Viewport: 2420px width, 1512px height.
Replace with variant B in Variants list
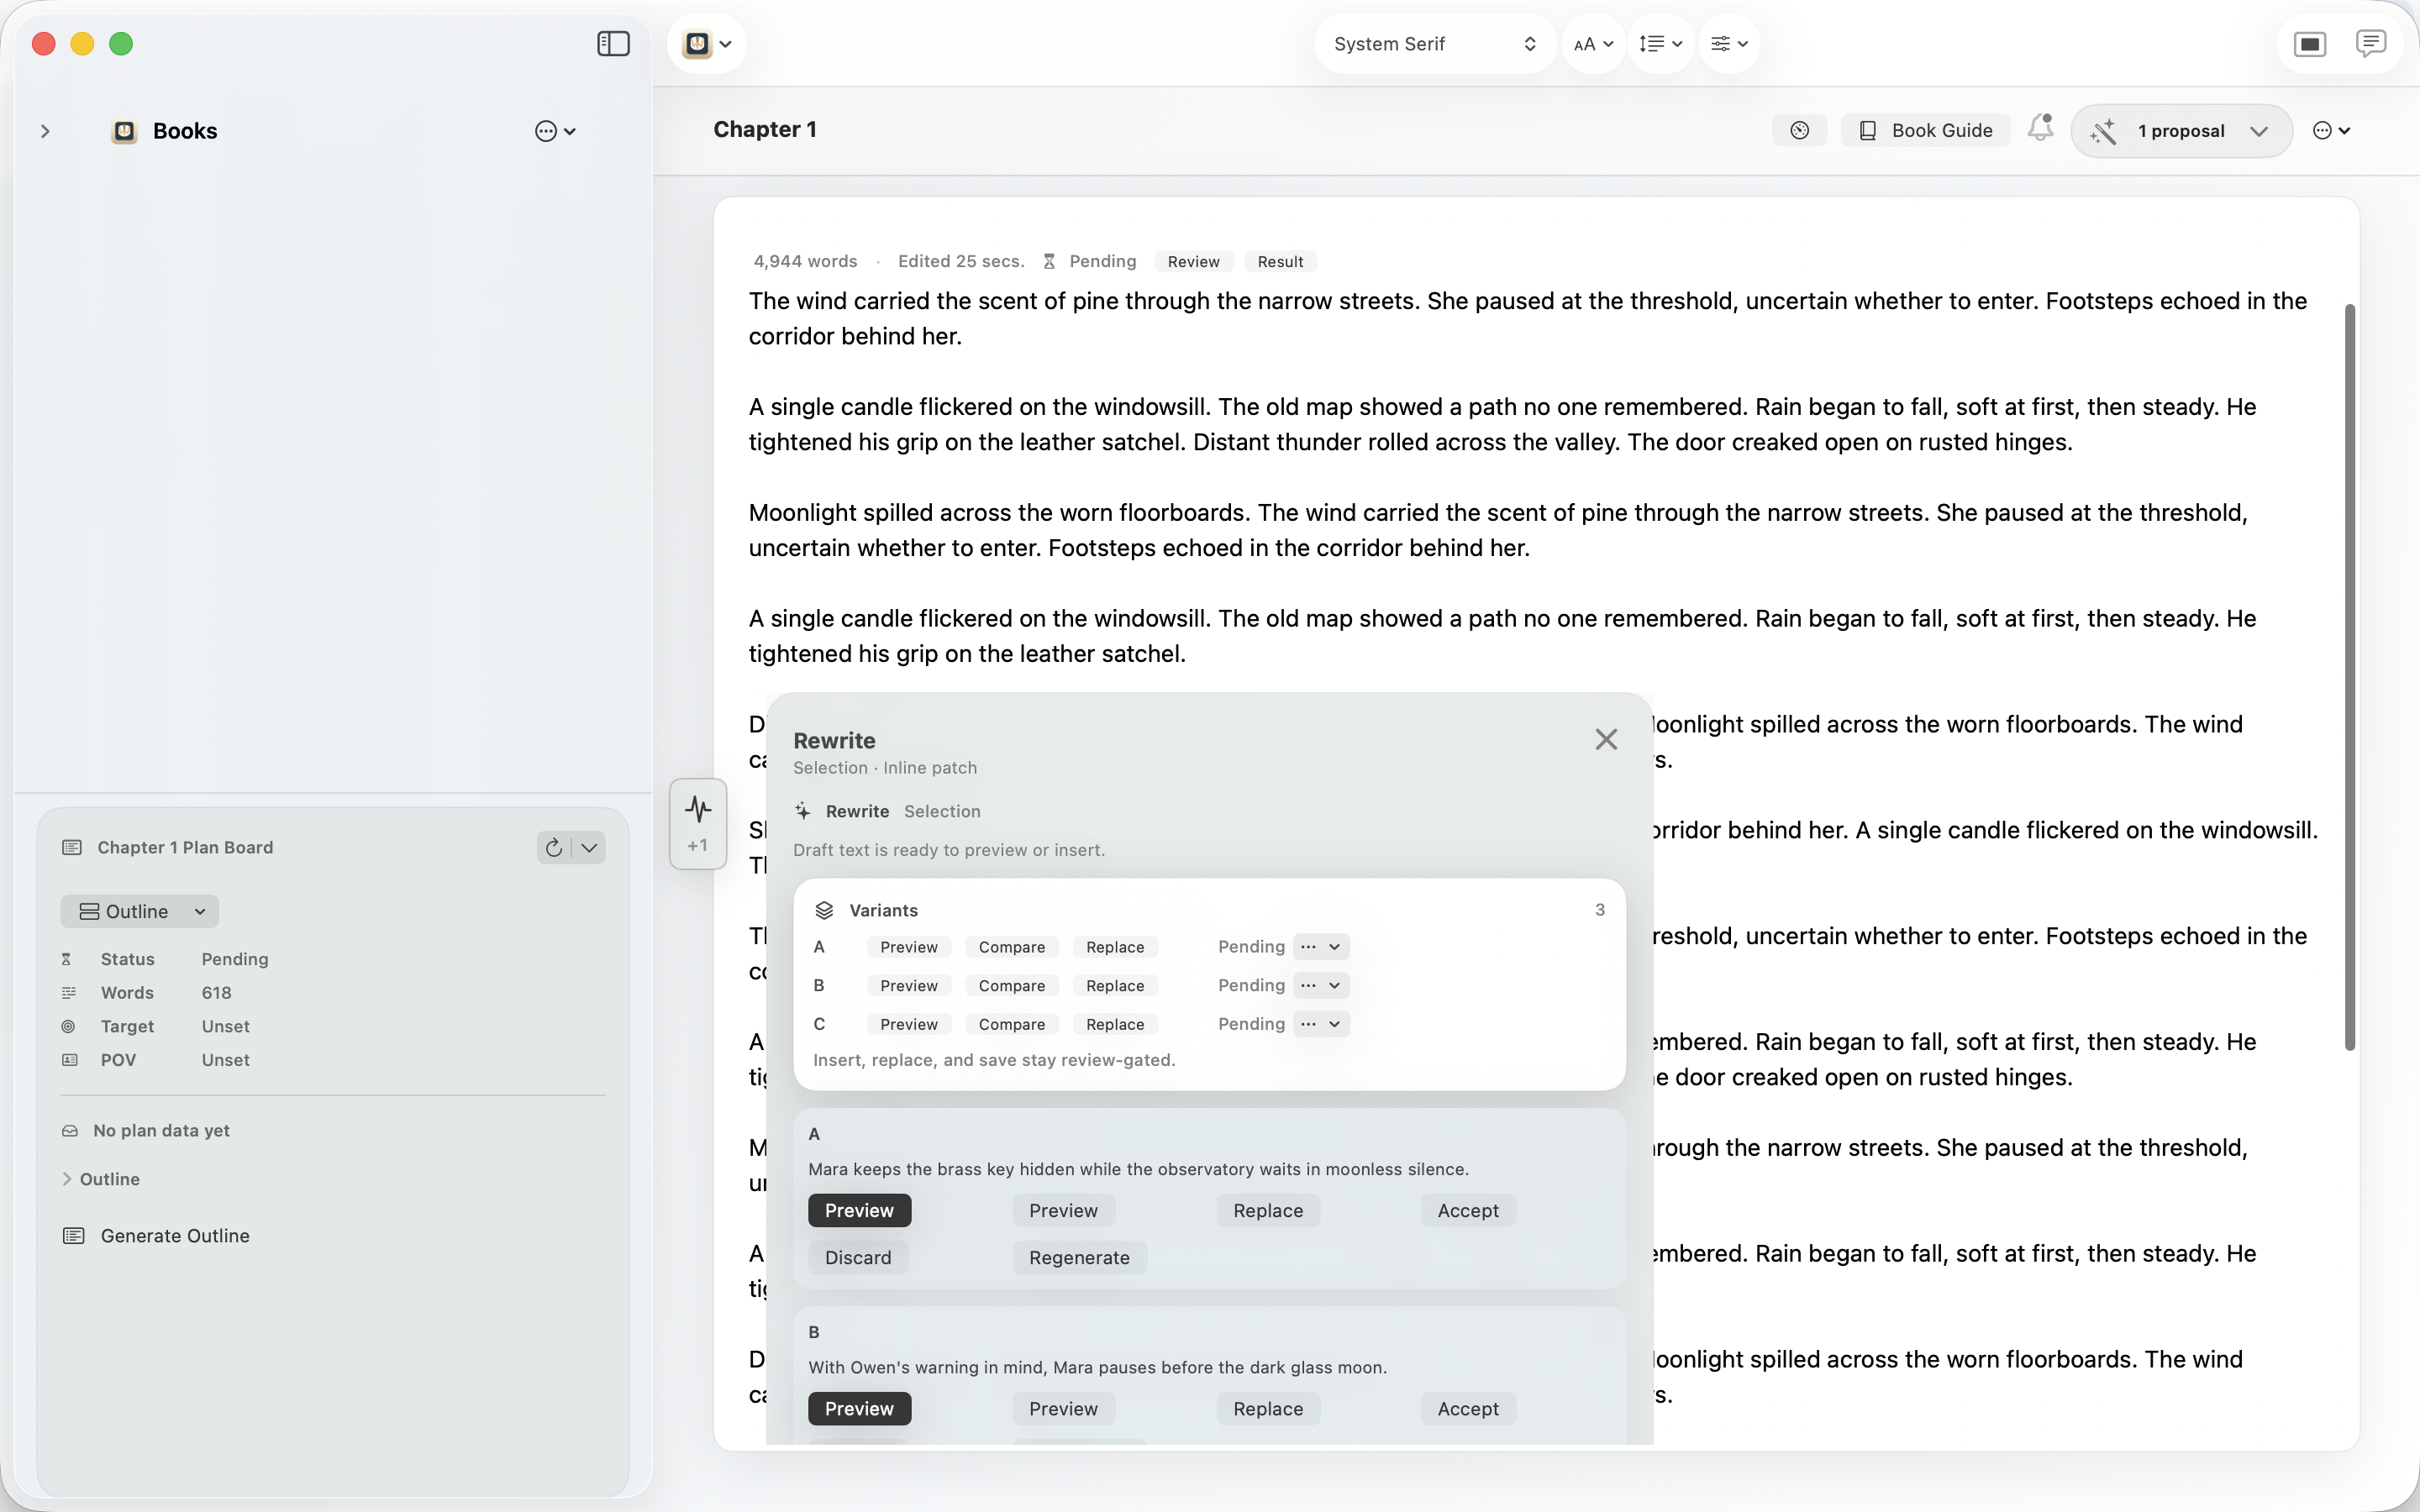click(x=1115, y=985)
